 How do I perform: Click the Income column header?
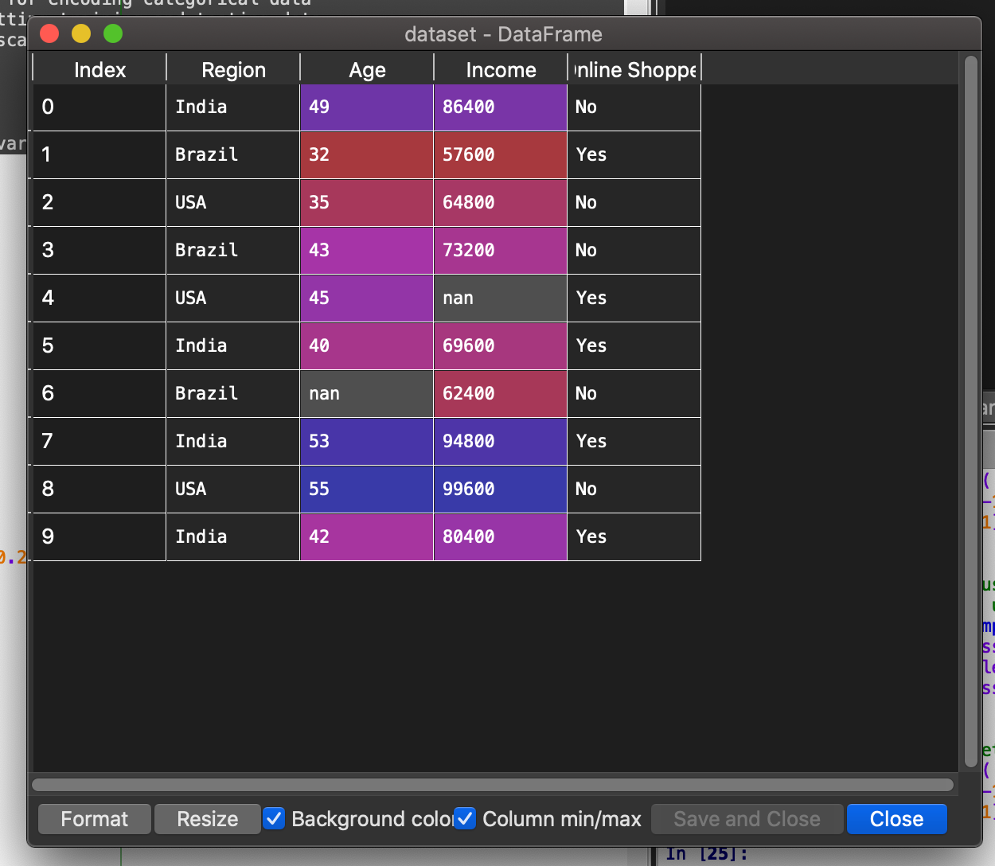click(x=501, y=69)
